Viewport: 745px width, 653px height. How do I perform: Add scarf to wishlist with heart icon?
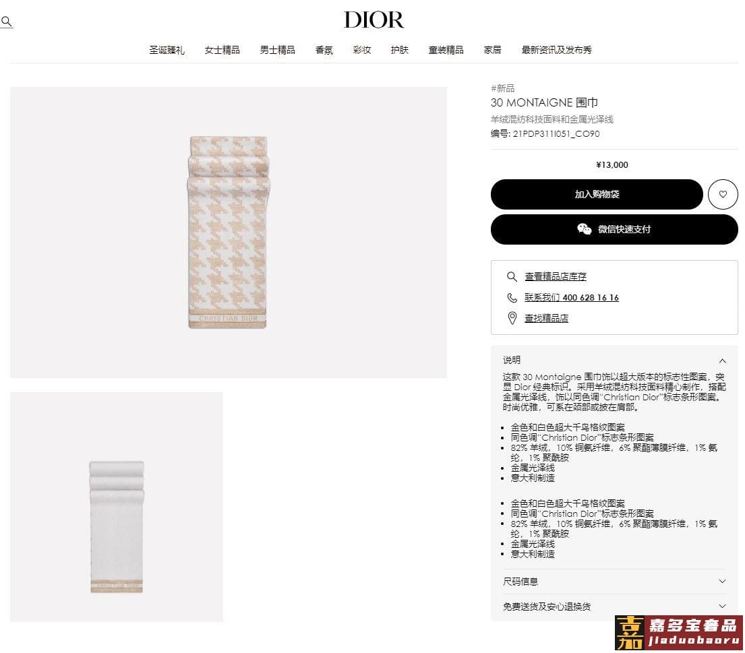point(723,194)
